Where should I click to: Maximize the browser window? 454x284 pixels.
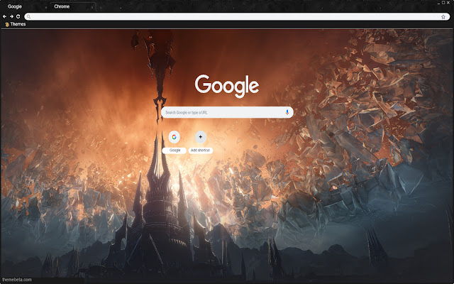click(443, 3)
